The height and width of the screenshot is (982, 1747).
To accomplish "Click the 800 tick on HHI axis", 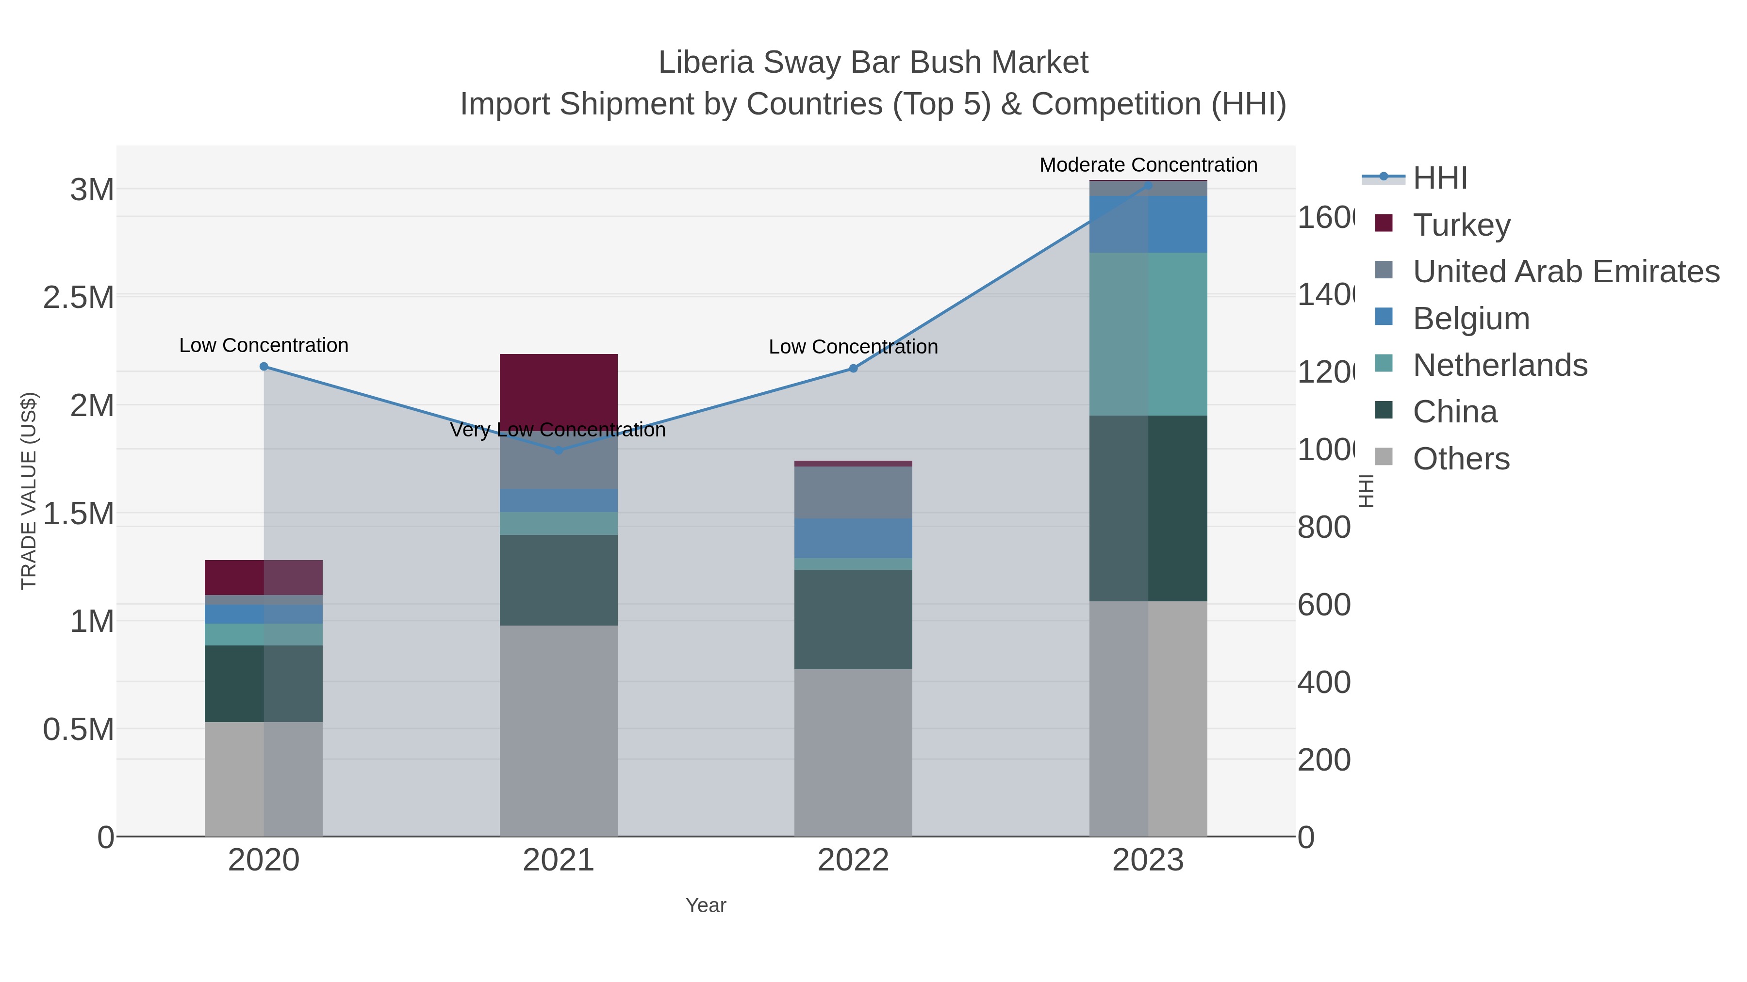I will click(1324, 527).
